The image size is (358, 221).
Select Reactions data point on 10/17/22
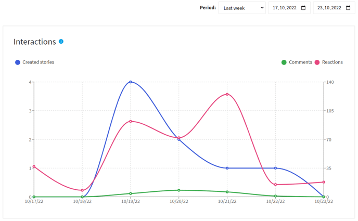click(34, 166)
